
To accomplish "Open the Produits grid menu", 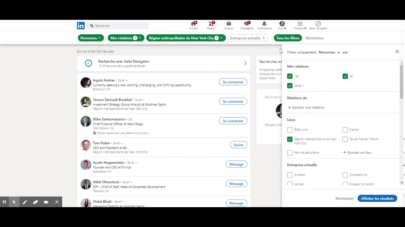I will pyautogui.click(x=300, y=26).
